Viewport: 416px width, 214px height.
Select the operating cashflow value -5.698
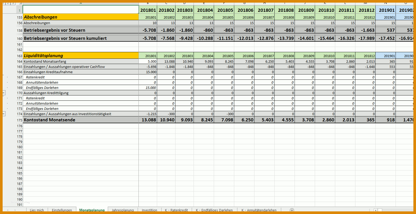click(x=148, y=67)
